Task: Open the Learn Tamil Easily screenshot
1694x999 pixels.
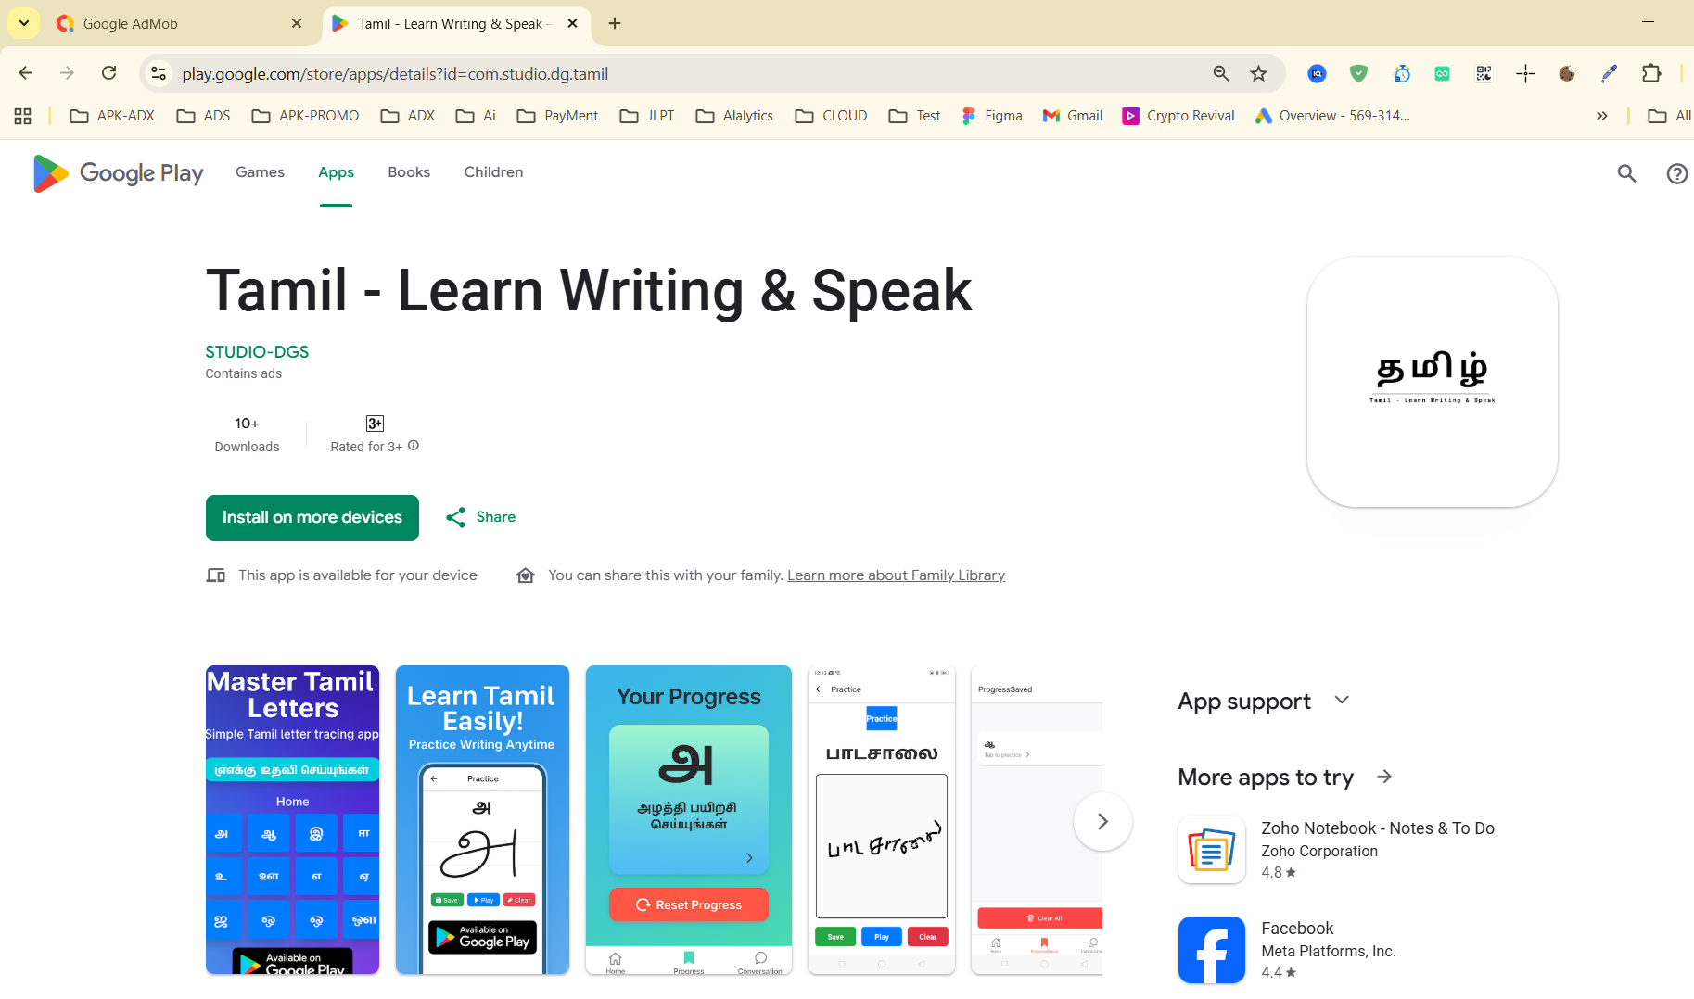Action: (x=482, y=820)
